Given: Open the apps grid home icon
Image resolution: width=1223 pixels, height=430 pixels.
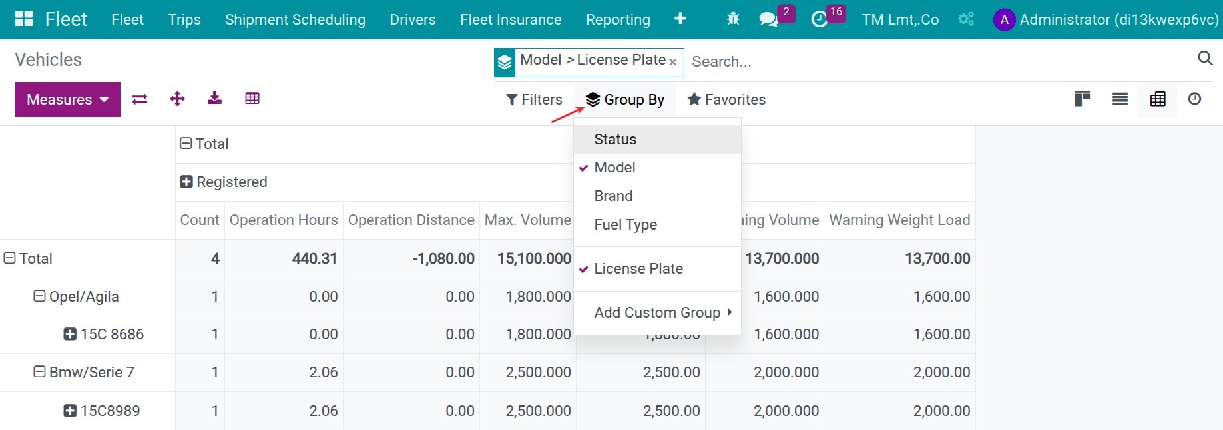Looking at the screenshot, I should point(24,19).
